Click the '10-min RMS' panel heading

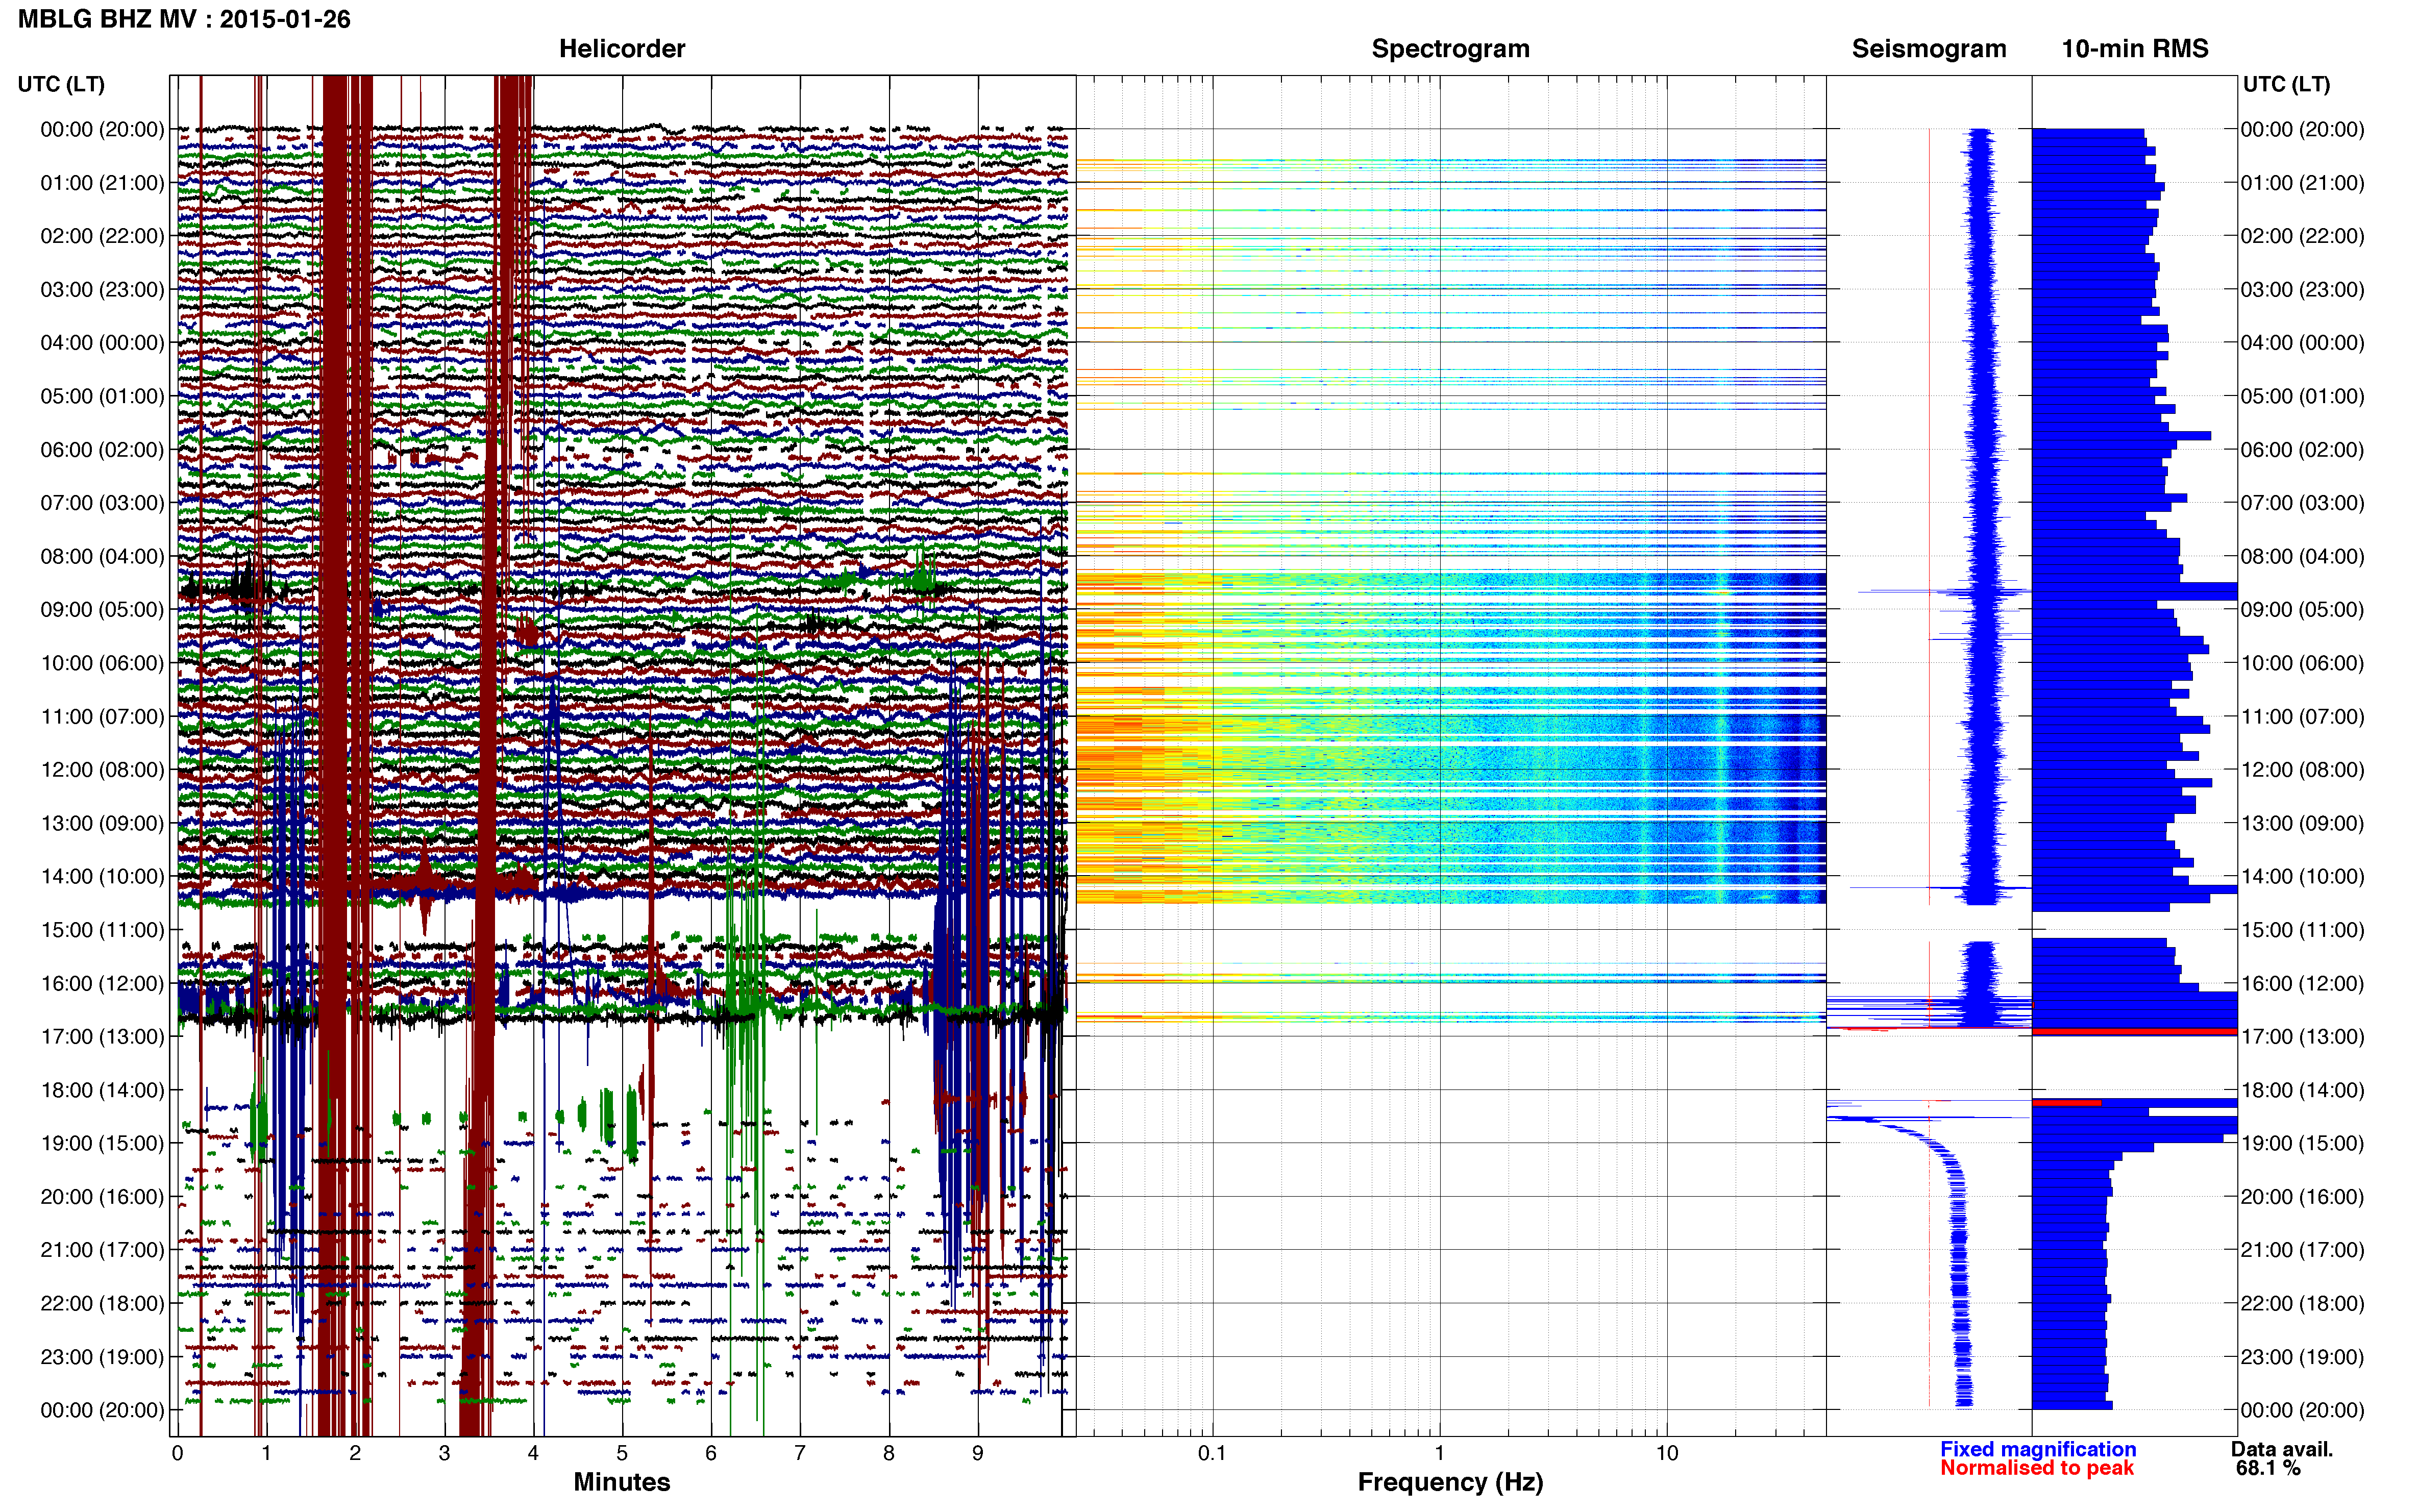tap(2135, 48)
